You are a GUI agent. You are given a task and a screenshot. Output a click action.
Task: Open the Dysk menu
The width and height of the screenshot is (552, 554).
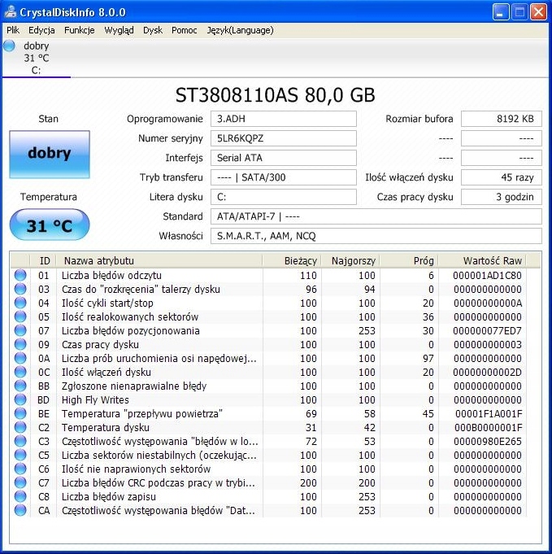click(x=153, y=30)
